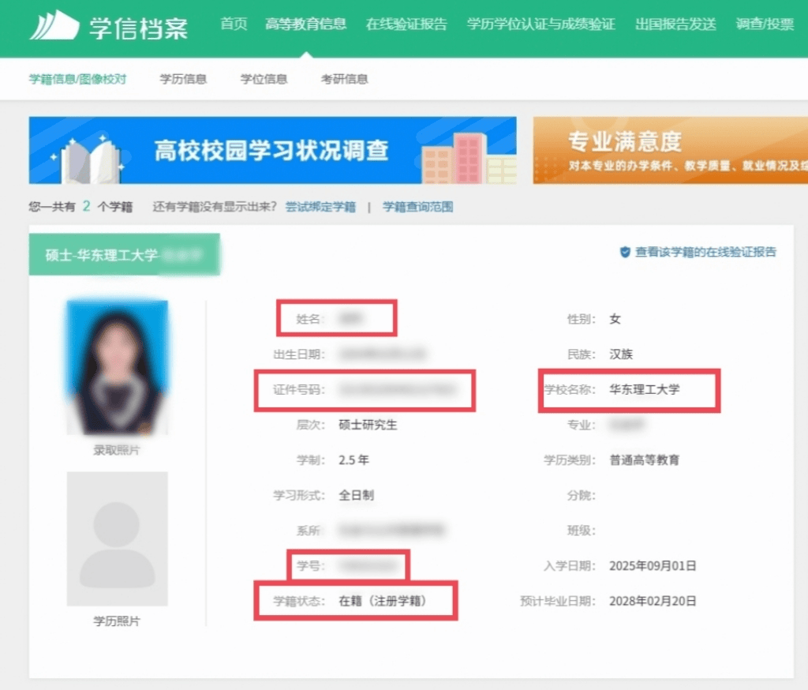The height and width of the screenshot is (690, 808).
Task: Click the 2.5 年 study length value
Action: pyautogui.click(x=354, y=460)
